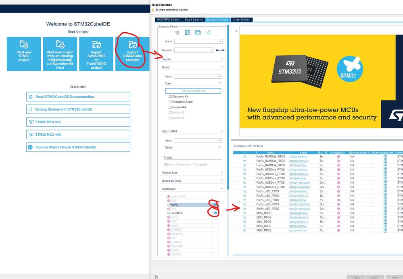Click the favorites star in Example Filters toolbar
The image size is (403, 279).
pos(177,32)
